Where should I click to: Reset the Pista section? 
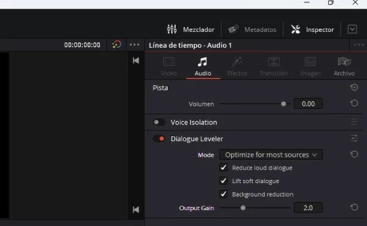pyautogui.click(x=354, y=87)
